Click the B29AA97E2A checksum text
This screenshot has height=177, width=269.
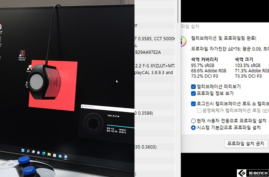(148, 52)
